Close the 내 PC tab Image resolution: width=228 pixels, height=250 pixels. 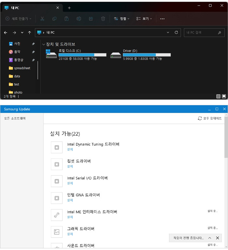(58, 8)
